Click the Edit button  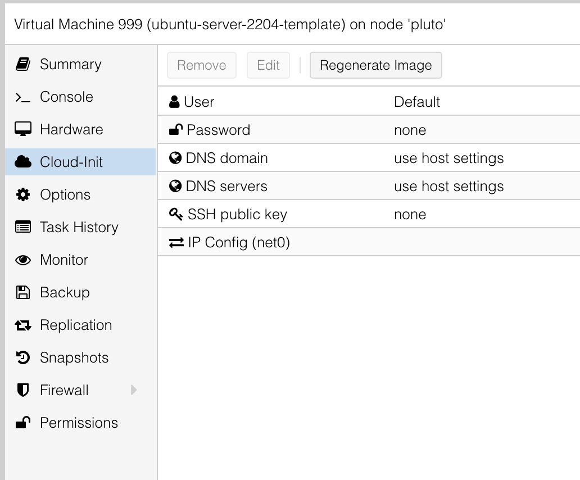tap(268, 65)
